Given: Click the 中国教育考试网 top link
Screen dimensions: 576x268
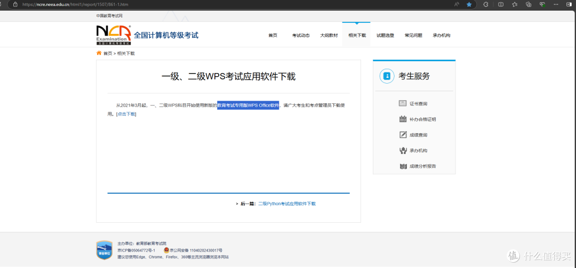Looking at the screenshot, I should tap(109, 16).
